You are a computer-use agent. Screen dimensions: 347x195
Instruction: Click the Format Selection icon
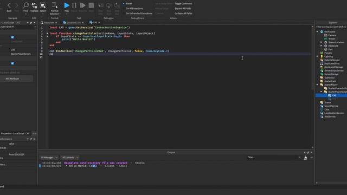tap(54, 5)
